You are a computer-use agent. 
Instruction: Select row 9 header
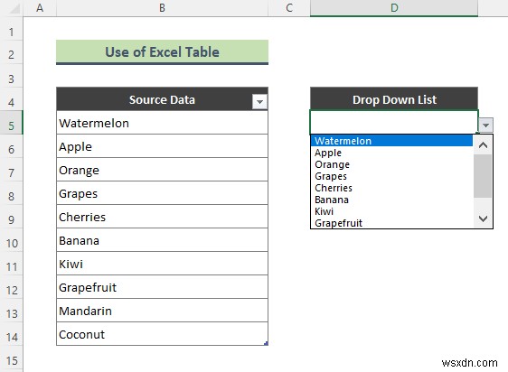coord(12,219)
